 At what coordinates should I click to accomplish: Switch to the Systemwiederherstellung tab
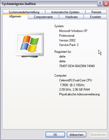(24, 12)
